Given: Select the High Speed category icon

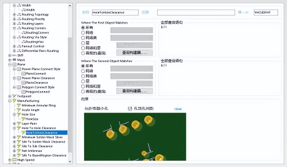Looking at the screenshot, I should tap(14, 160).
